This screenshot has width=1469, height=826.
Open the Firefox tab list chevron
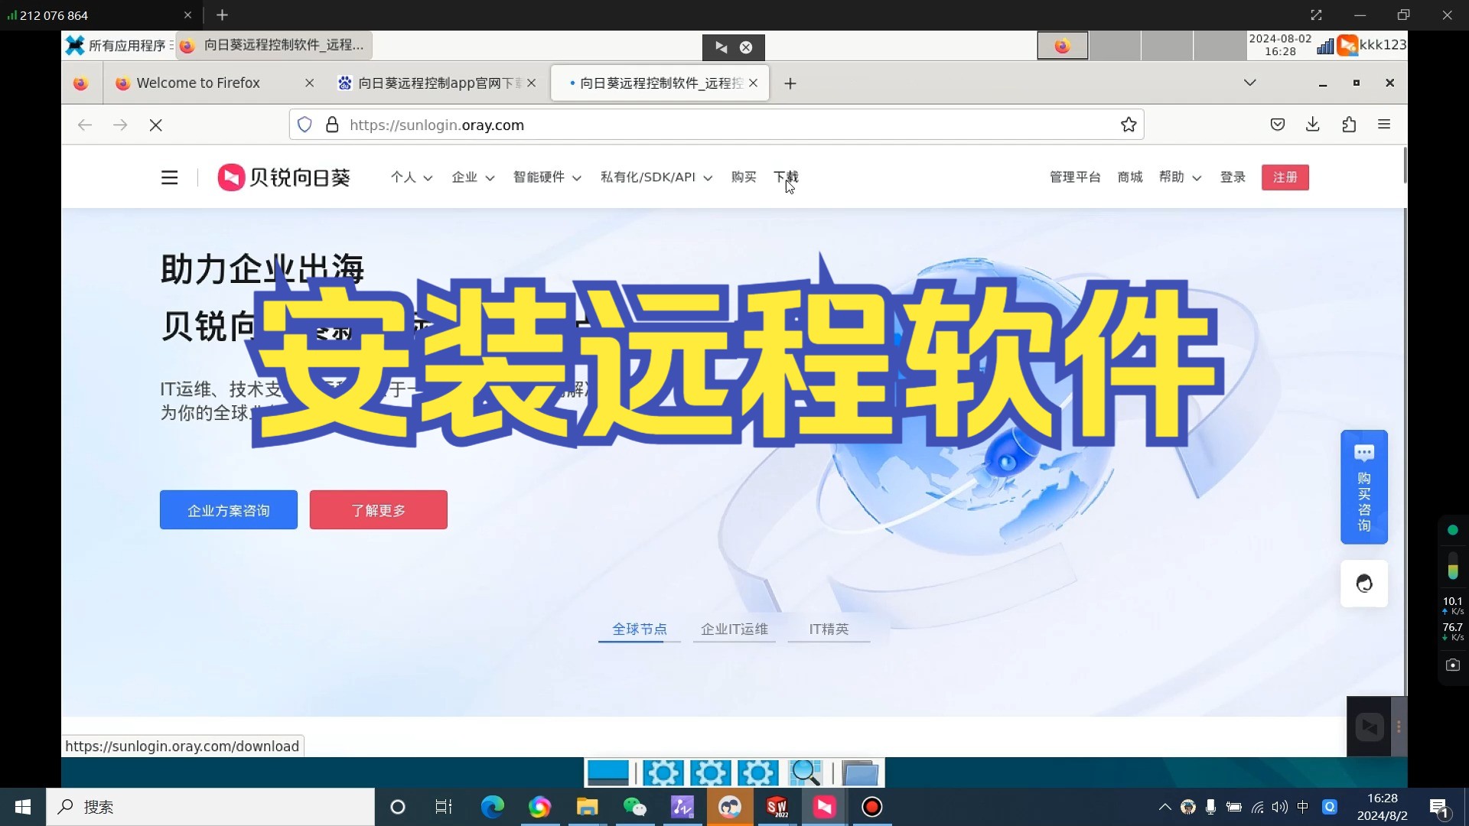click(1250, 83)
